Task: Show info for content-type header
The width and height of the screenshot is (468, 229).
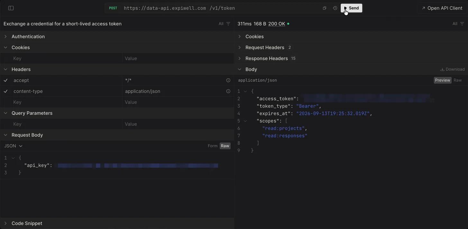Action: point(228,91)
